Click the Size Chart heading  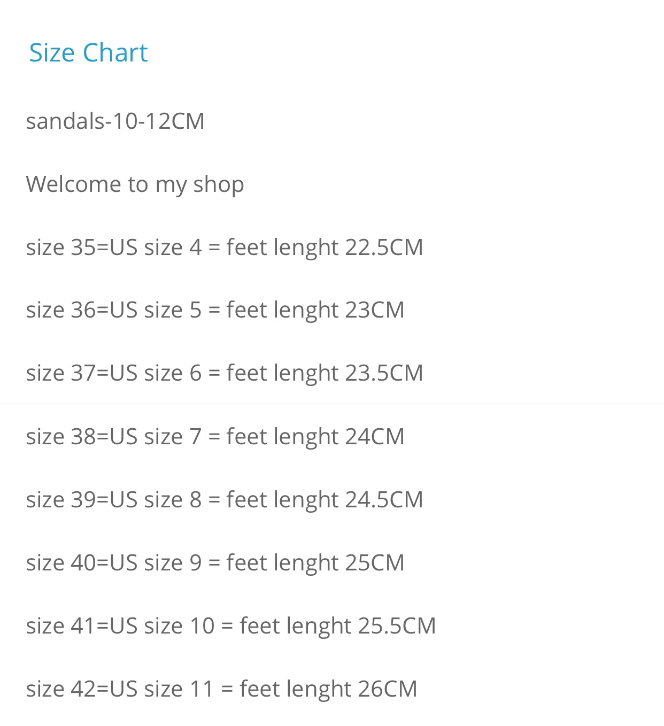point(88,52)
